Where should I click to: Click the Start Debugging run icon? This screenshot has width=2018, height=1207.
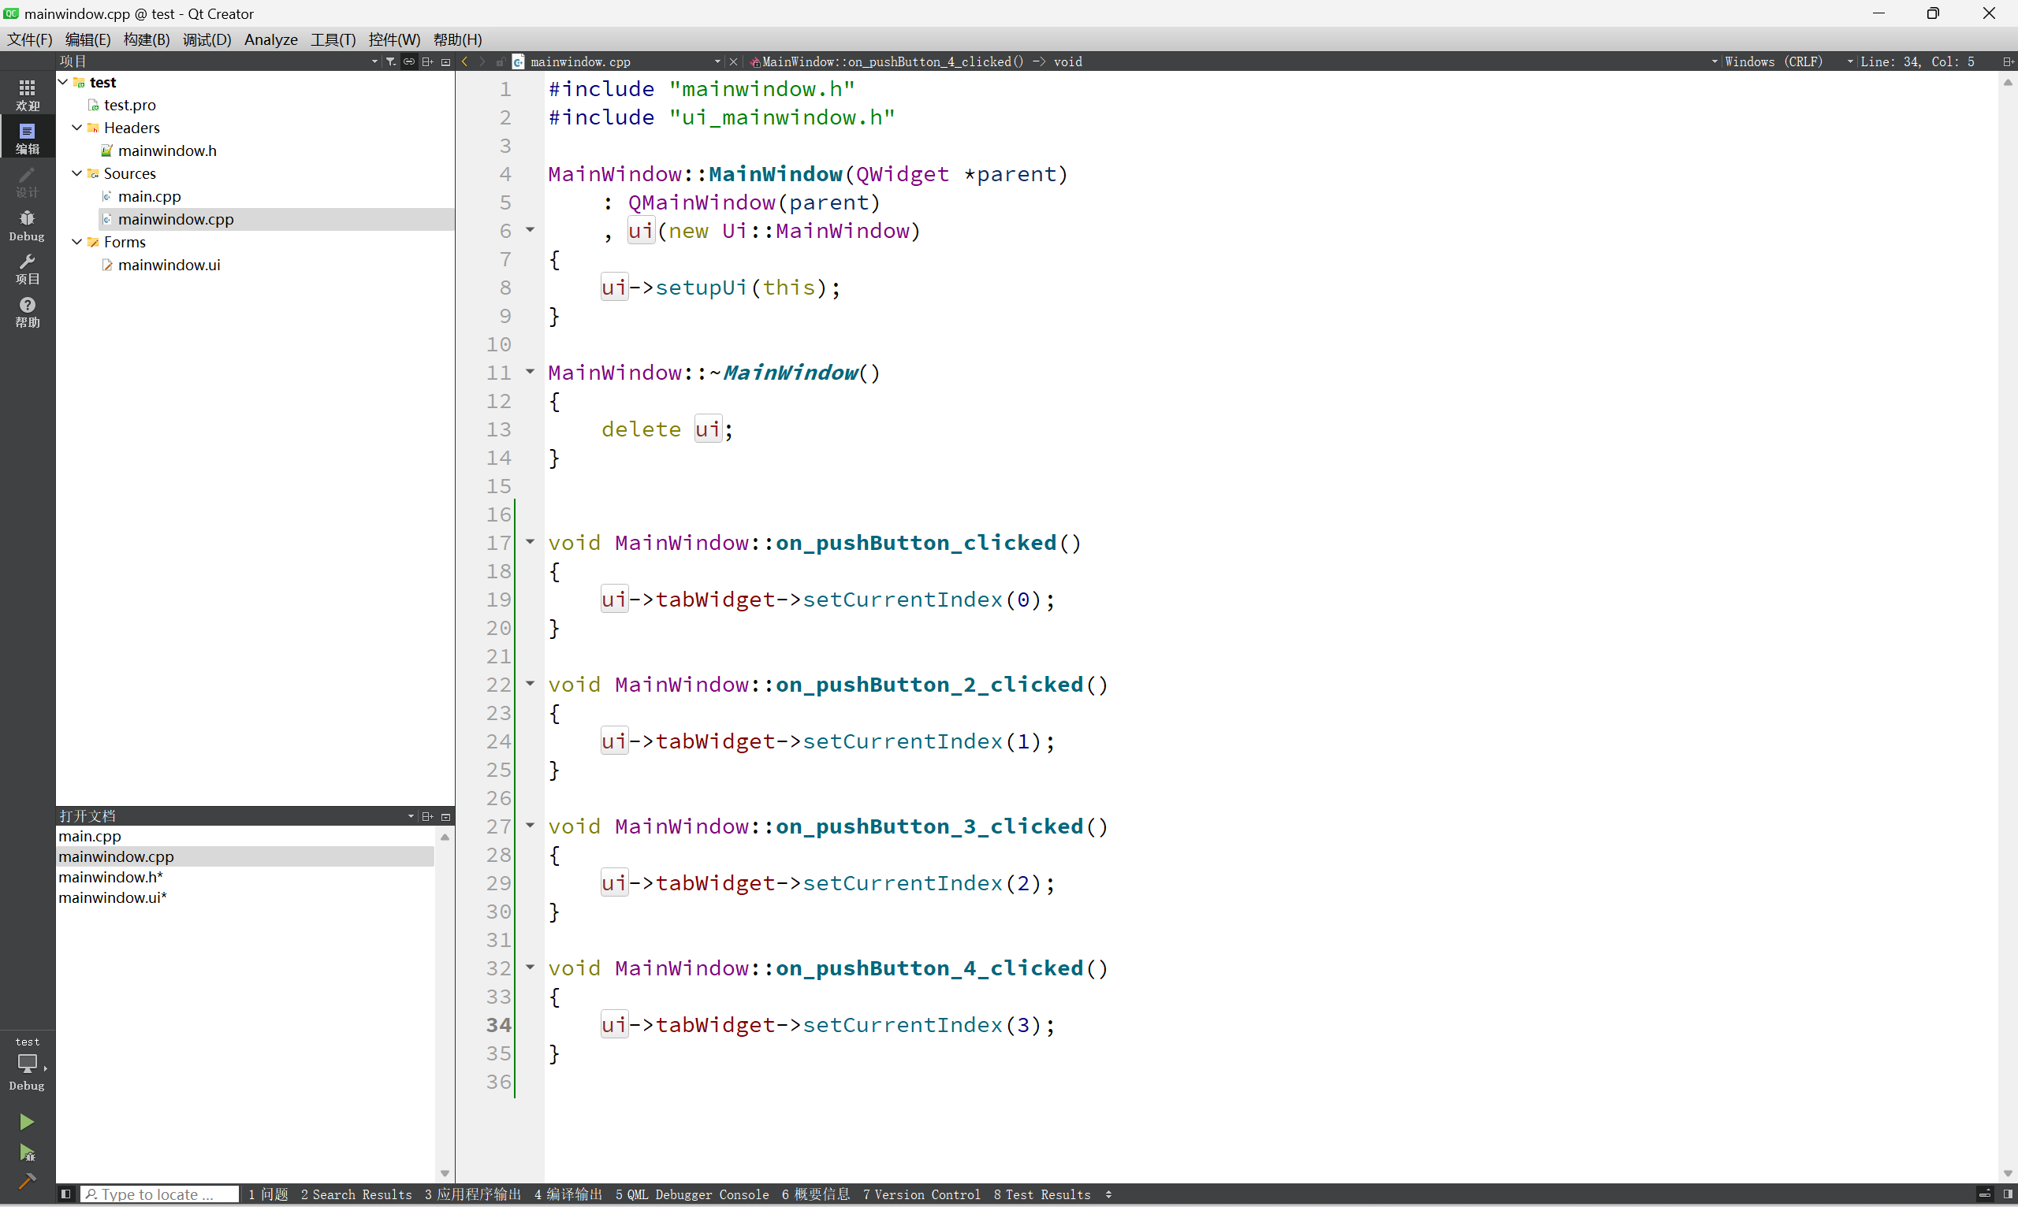[x=26, y=1152]
